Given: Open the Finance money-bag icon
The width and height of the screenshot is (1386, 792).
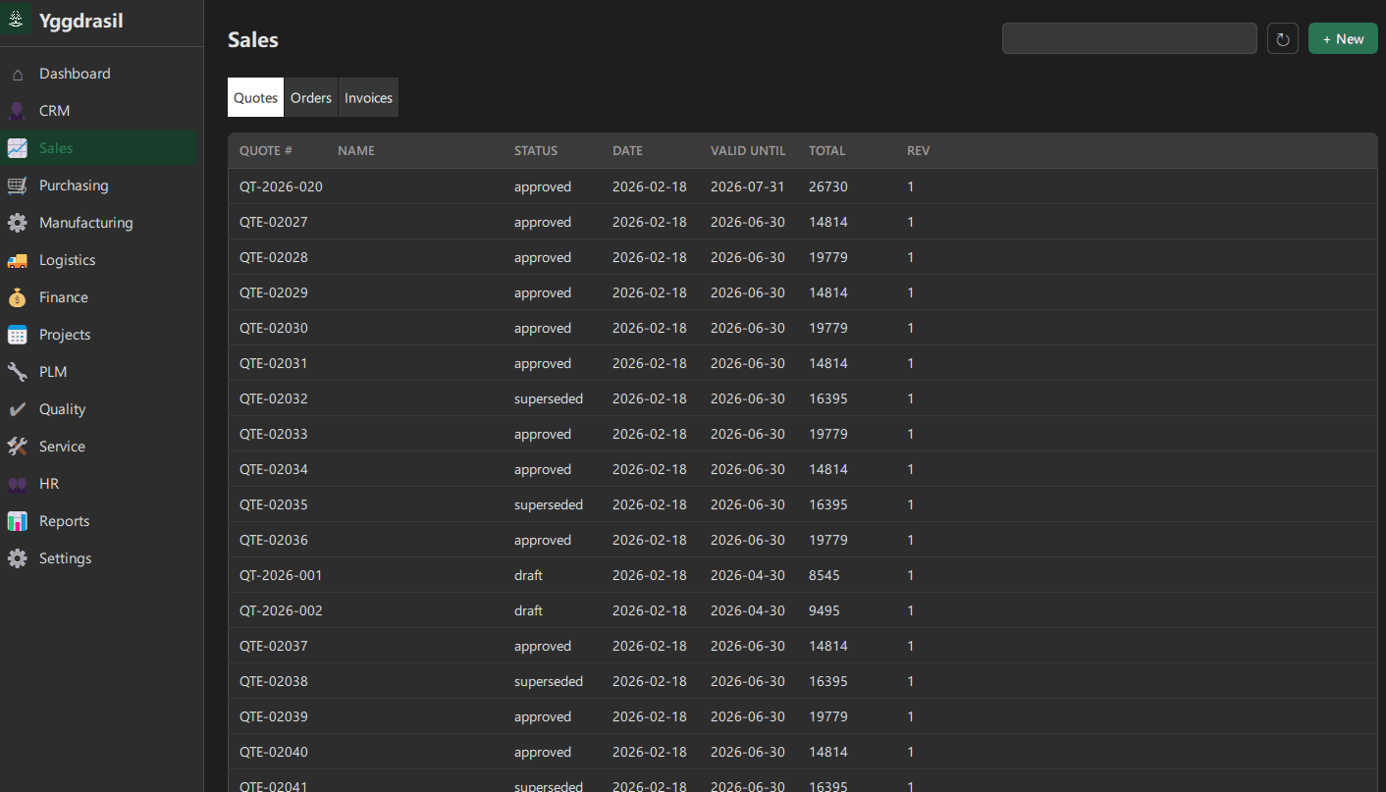Looking at the screenshot, I should click(x=17, y=296).
